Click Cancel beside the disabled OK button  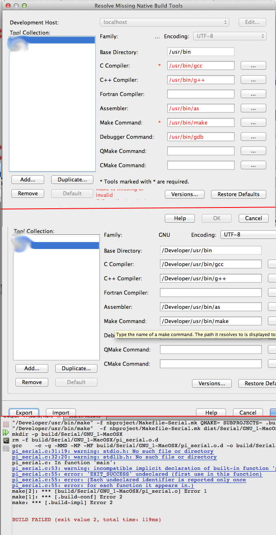(x=254, y=218)
